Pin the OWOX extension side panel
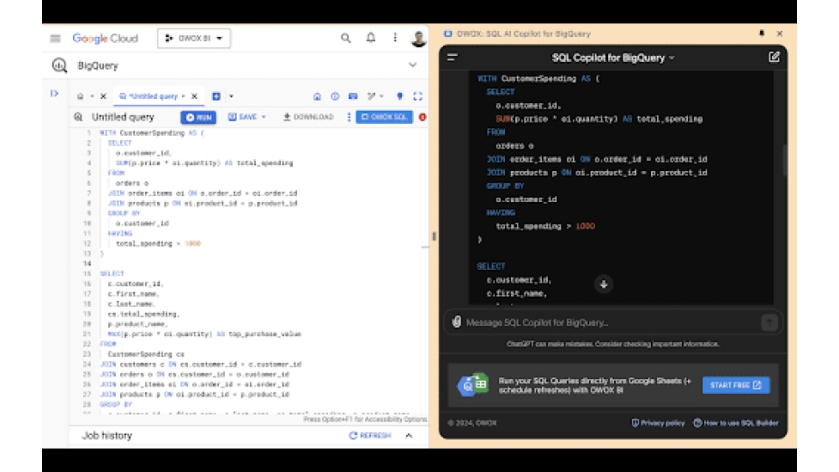Viewport: 839px width, 472px height. click(762, 34)
